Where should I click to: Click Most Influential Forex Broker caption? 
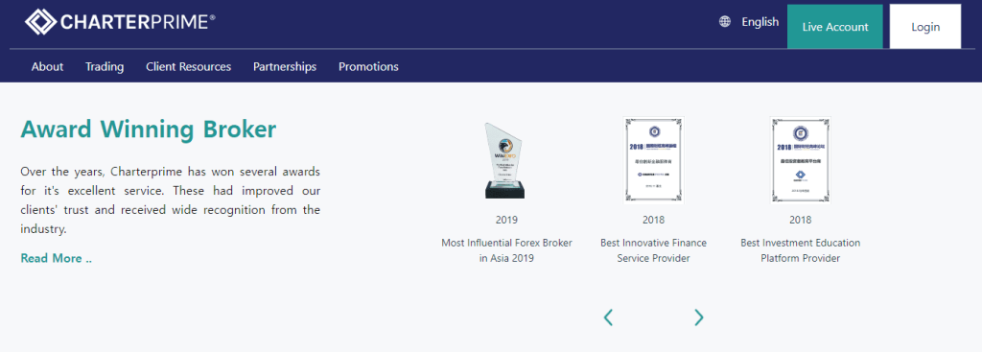506,250
